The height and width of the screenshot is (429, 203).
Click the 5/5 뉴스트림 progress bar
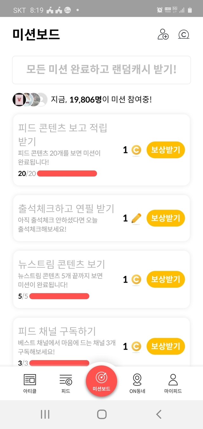click(x=59, y=297)
